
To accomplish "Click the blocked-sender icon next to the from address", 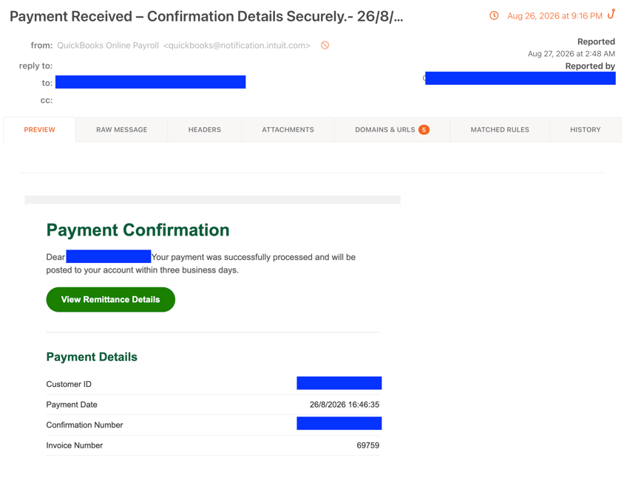I will [x=325, y=45].
